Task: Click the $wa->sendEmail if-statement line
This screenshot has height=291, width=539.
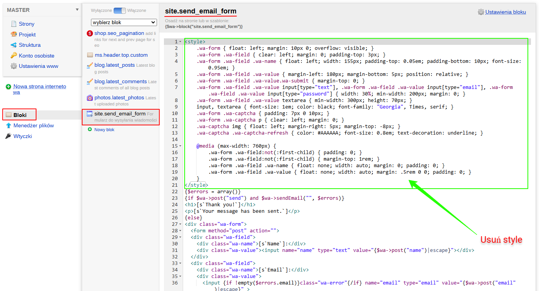Action: 265,198
